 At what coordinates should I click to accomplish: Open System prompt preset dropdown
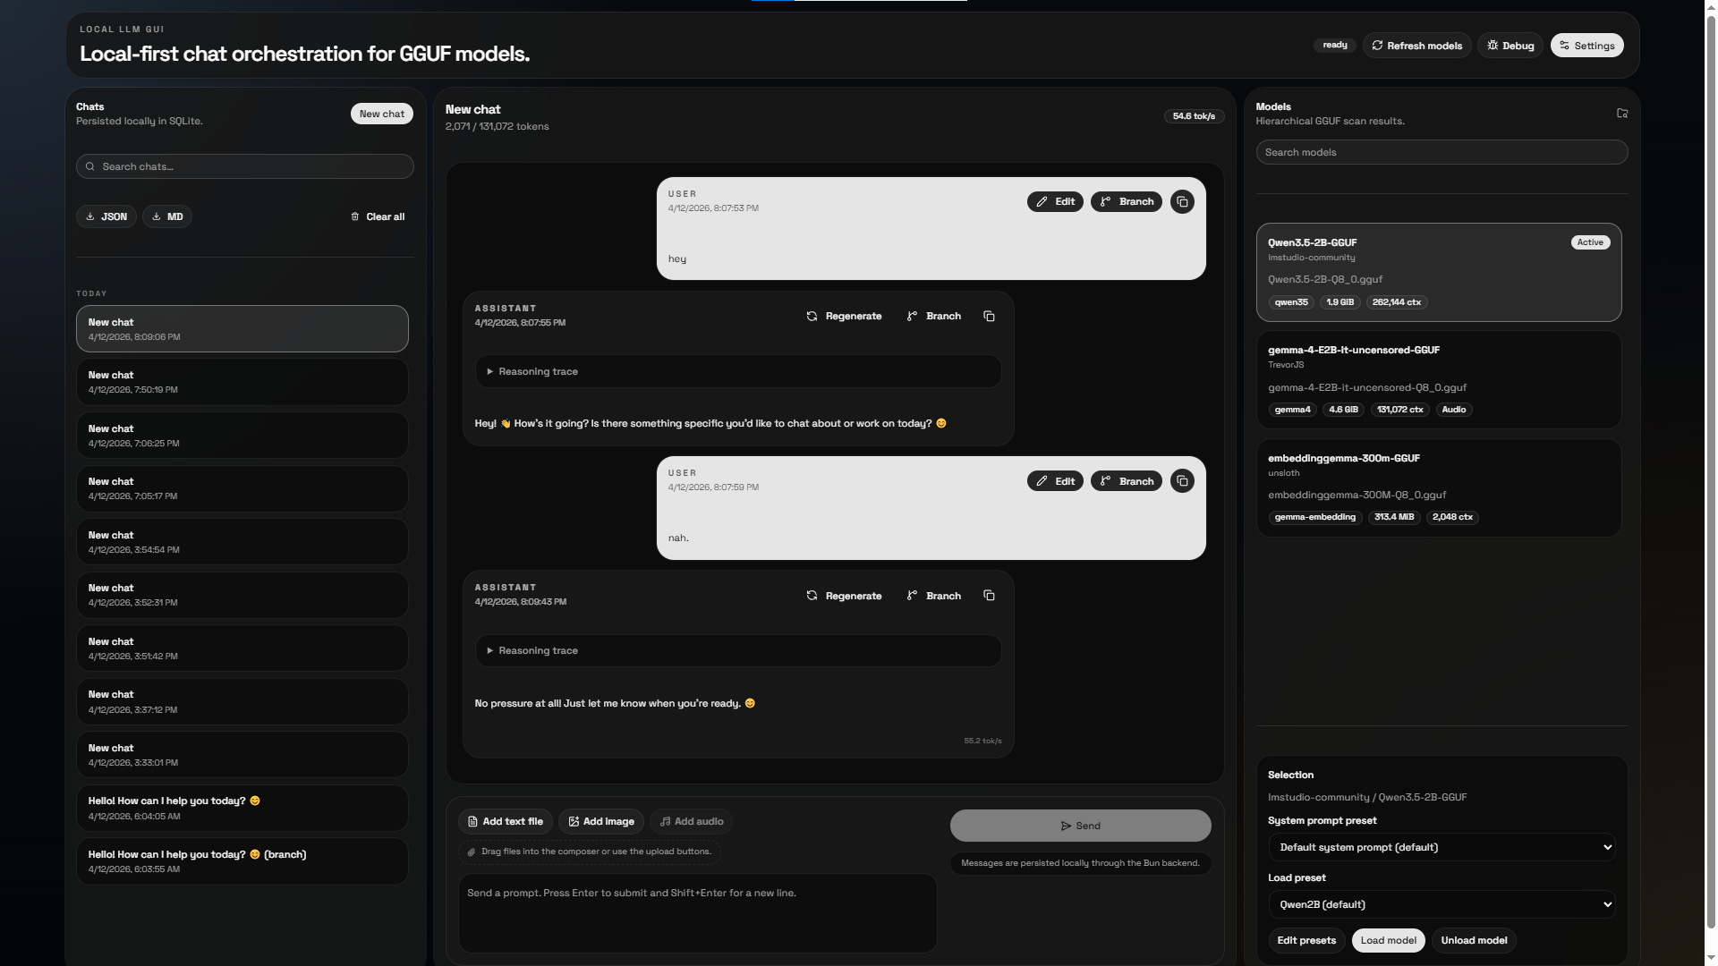(1442, 847)
